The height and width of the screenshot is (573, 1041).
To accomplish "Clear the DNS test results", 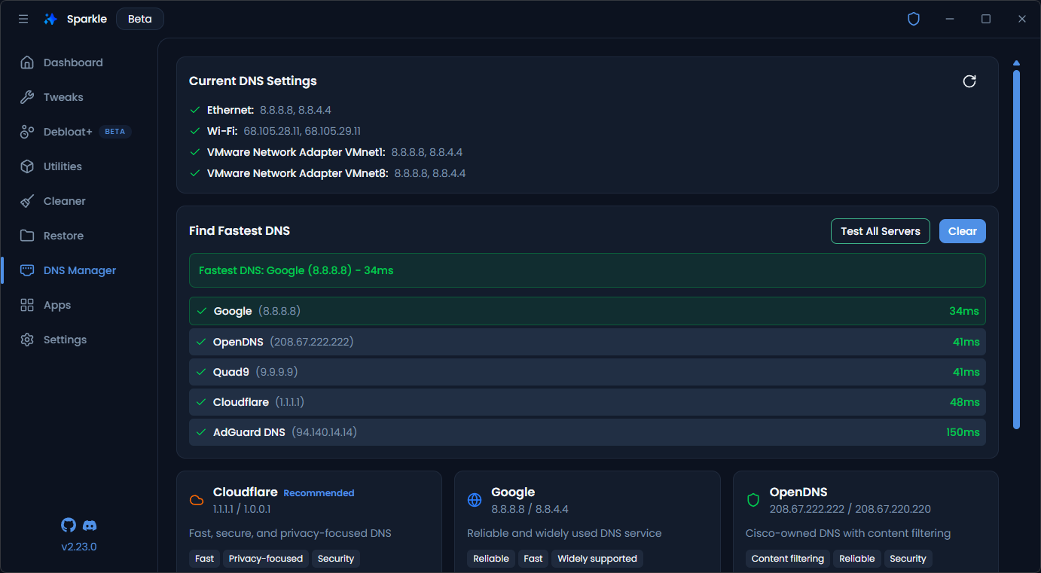I will tap(963, 231).
